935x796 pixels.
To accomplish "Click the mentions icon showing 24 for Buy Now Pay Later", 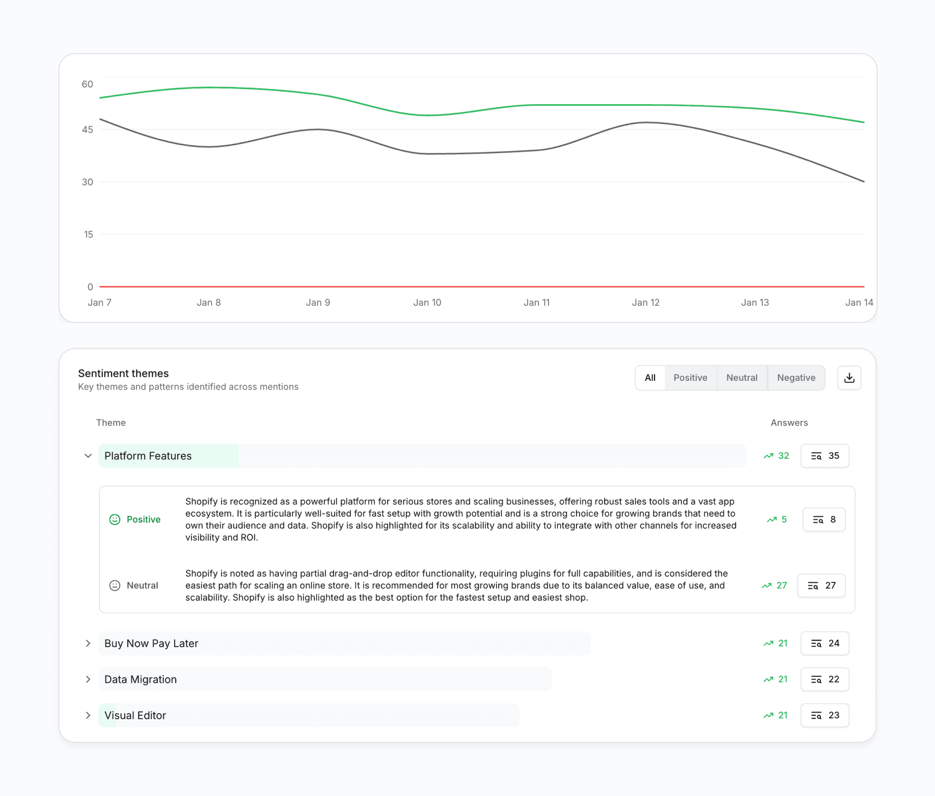I will click(x=825, y=643).
